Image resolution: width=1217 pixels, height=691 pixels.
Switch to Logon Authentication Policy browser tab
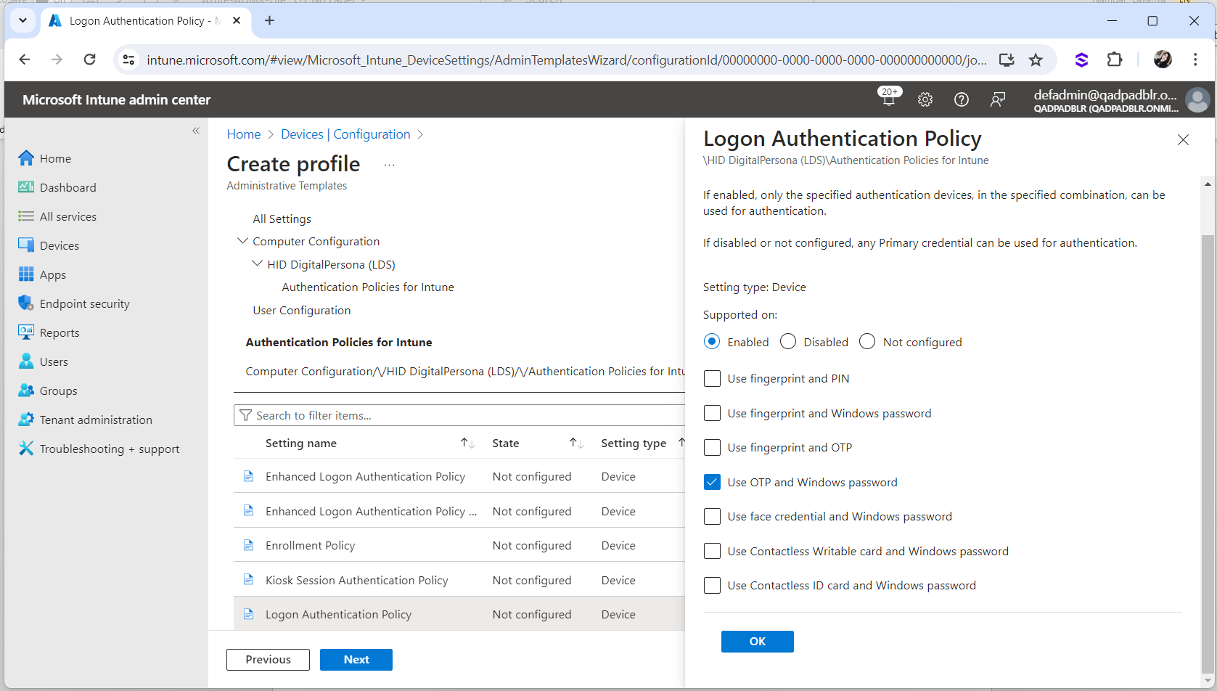tap(145, 20)
